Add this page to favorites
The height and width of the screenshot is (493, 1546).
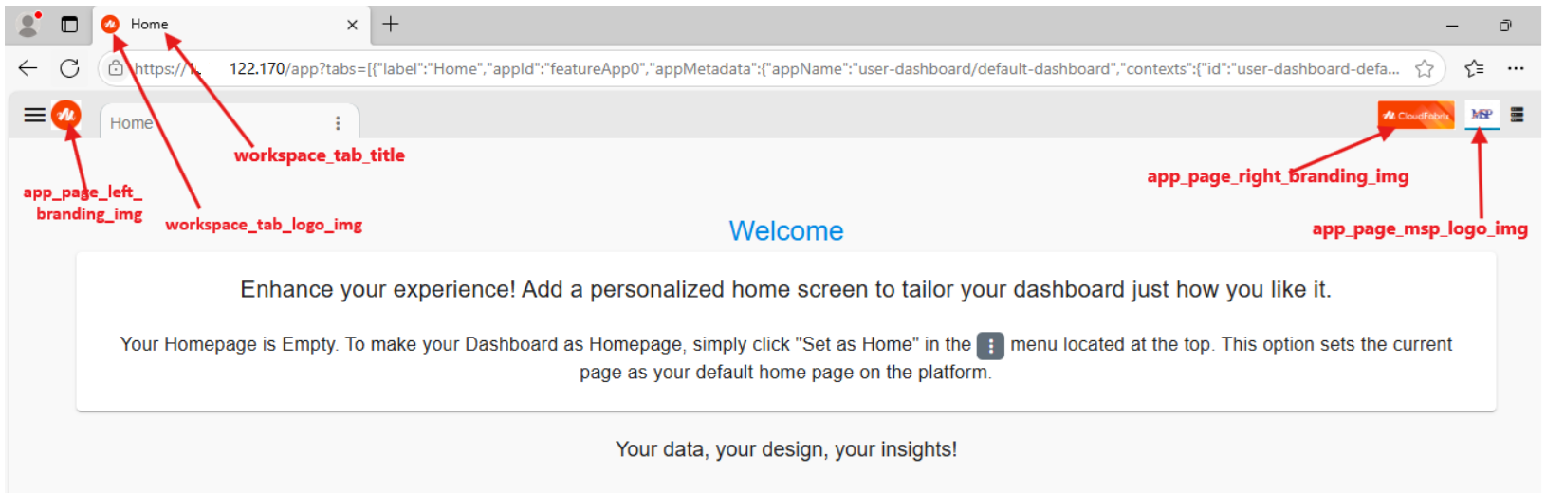(1424, 68)
